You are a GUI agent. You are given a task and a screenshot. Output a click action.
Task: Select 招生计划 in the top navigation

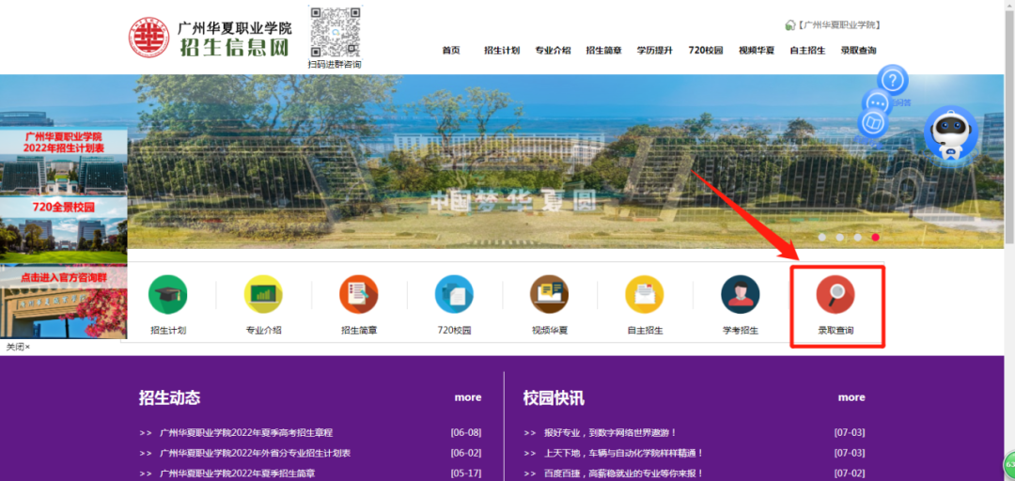tap(502, 51)
